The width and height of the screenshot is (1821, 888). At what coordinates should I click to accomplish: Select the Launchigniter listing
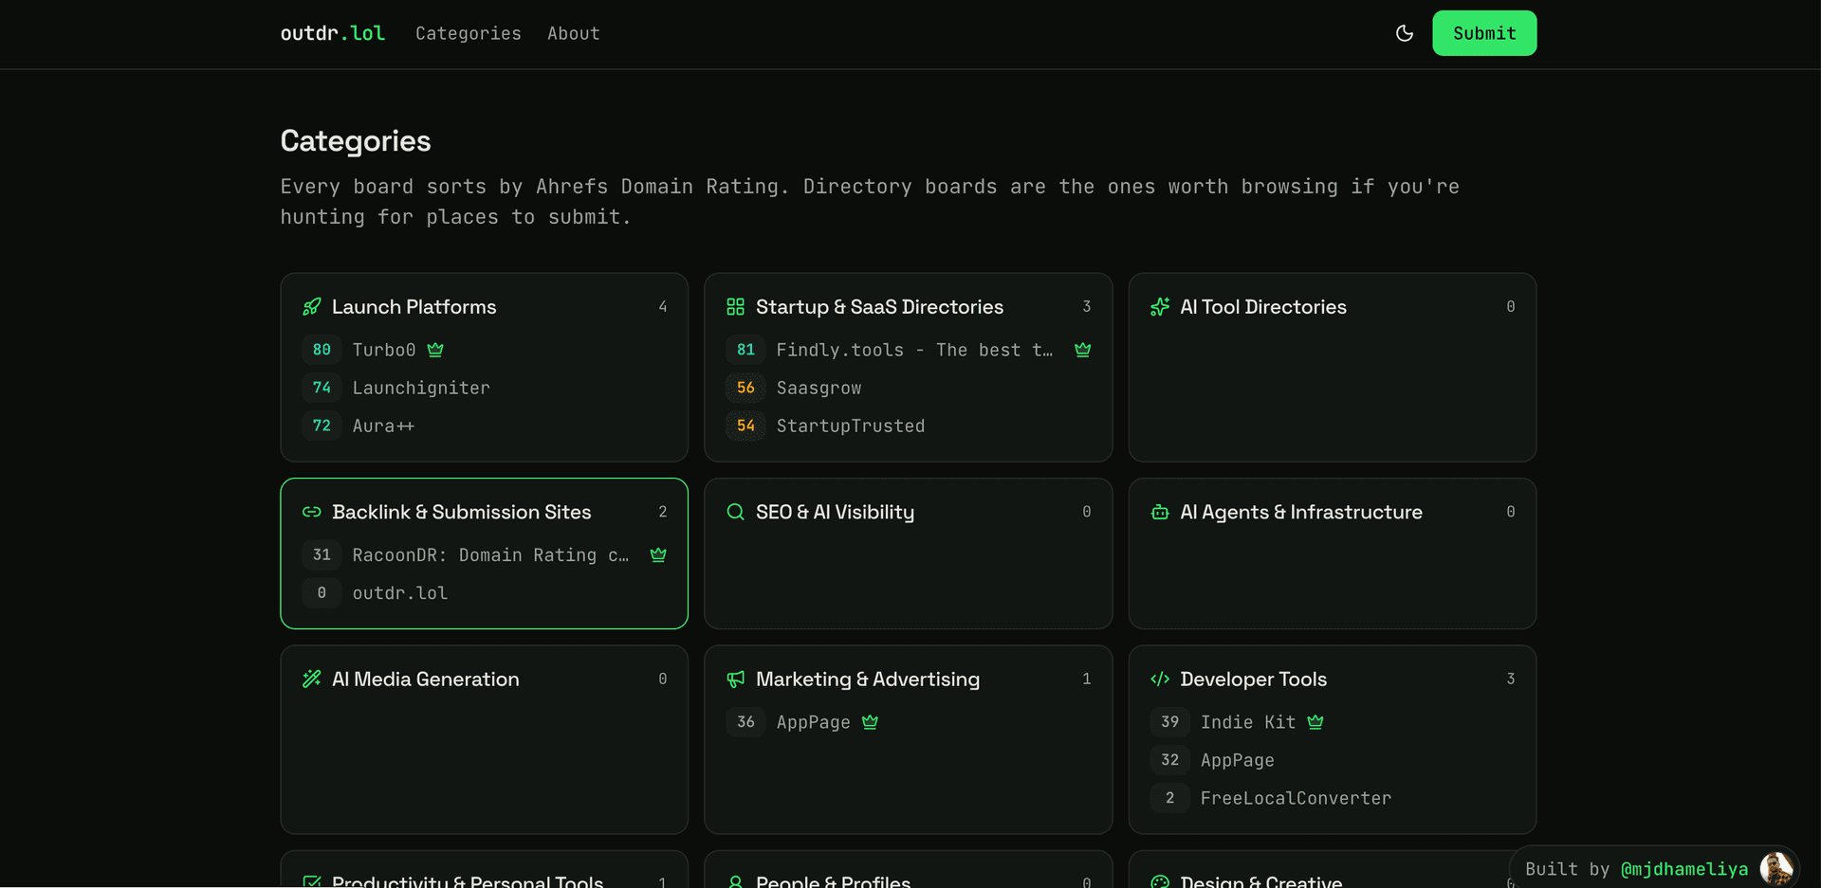421,388
